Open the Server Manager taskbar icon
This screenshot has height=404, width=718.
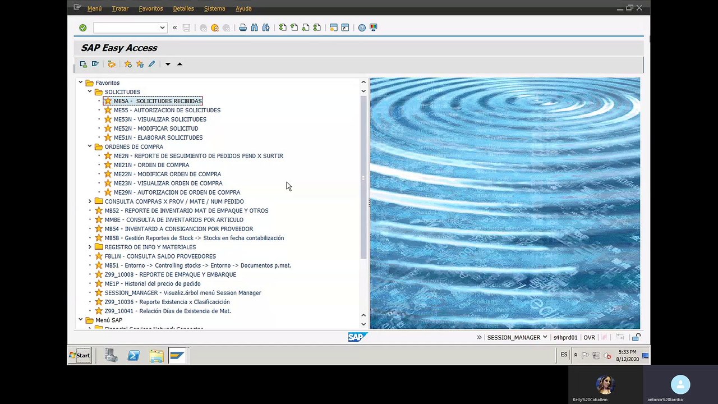click(x=111, y=355)
